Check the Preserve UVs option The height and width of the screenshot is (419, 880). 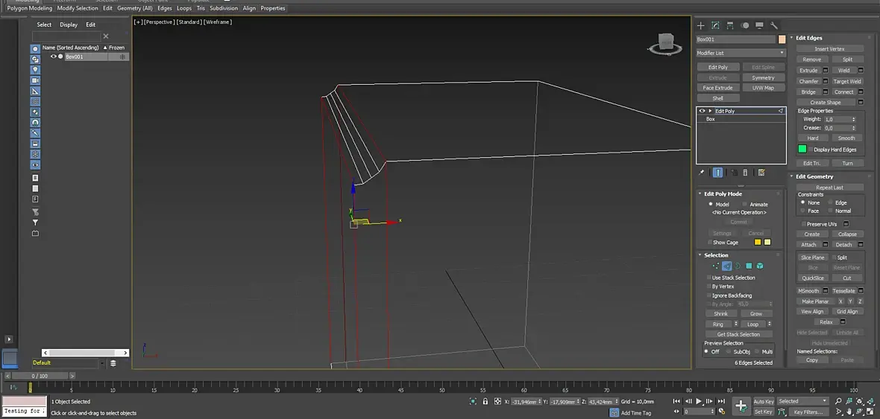[804, 224]
